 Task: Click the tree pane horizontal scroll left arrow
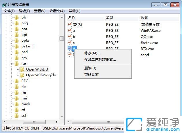tap(5, 122)
